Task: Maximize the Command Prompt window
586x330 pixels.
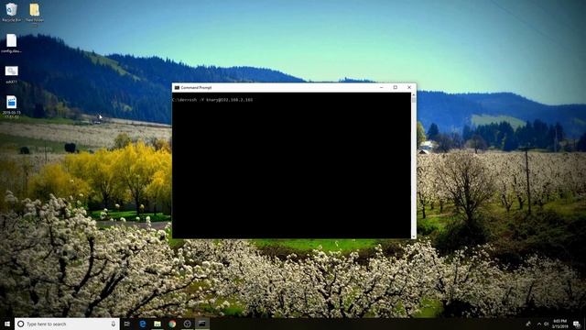Action: point(396,88)
